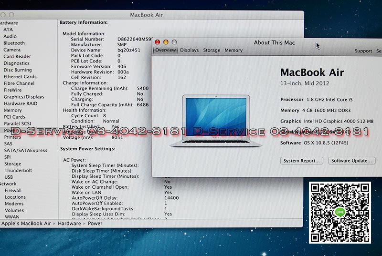Click Charge Remaining value 5400
Image resolution: width=382 pixels, height=256 pixels.
(x=143, y=89)
